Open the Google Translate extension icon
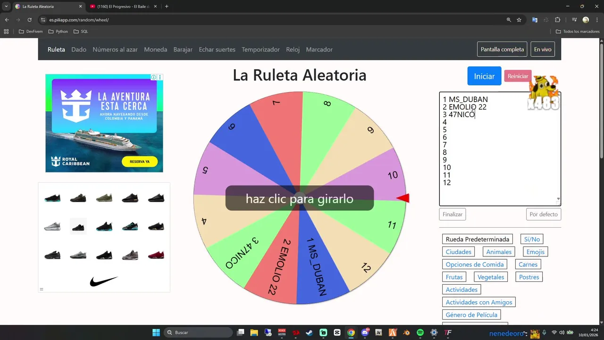Image resolution: width=604 pixels, height=340 pixels. coord(535,20)
